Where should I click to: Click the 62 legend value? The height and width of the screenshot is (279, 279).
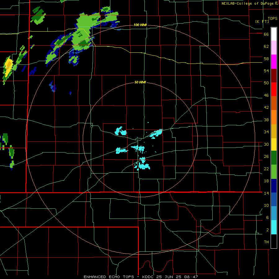pos(266,46)
